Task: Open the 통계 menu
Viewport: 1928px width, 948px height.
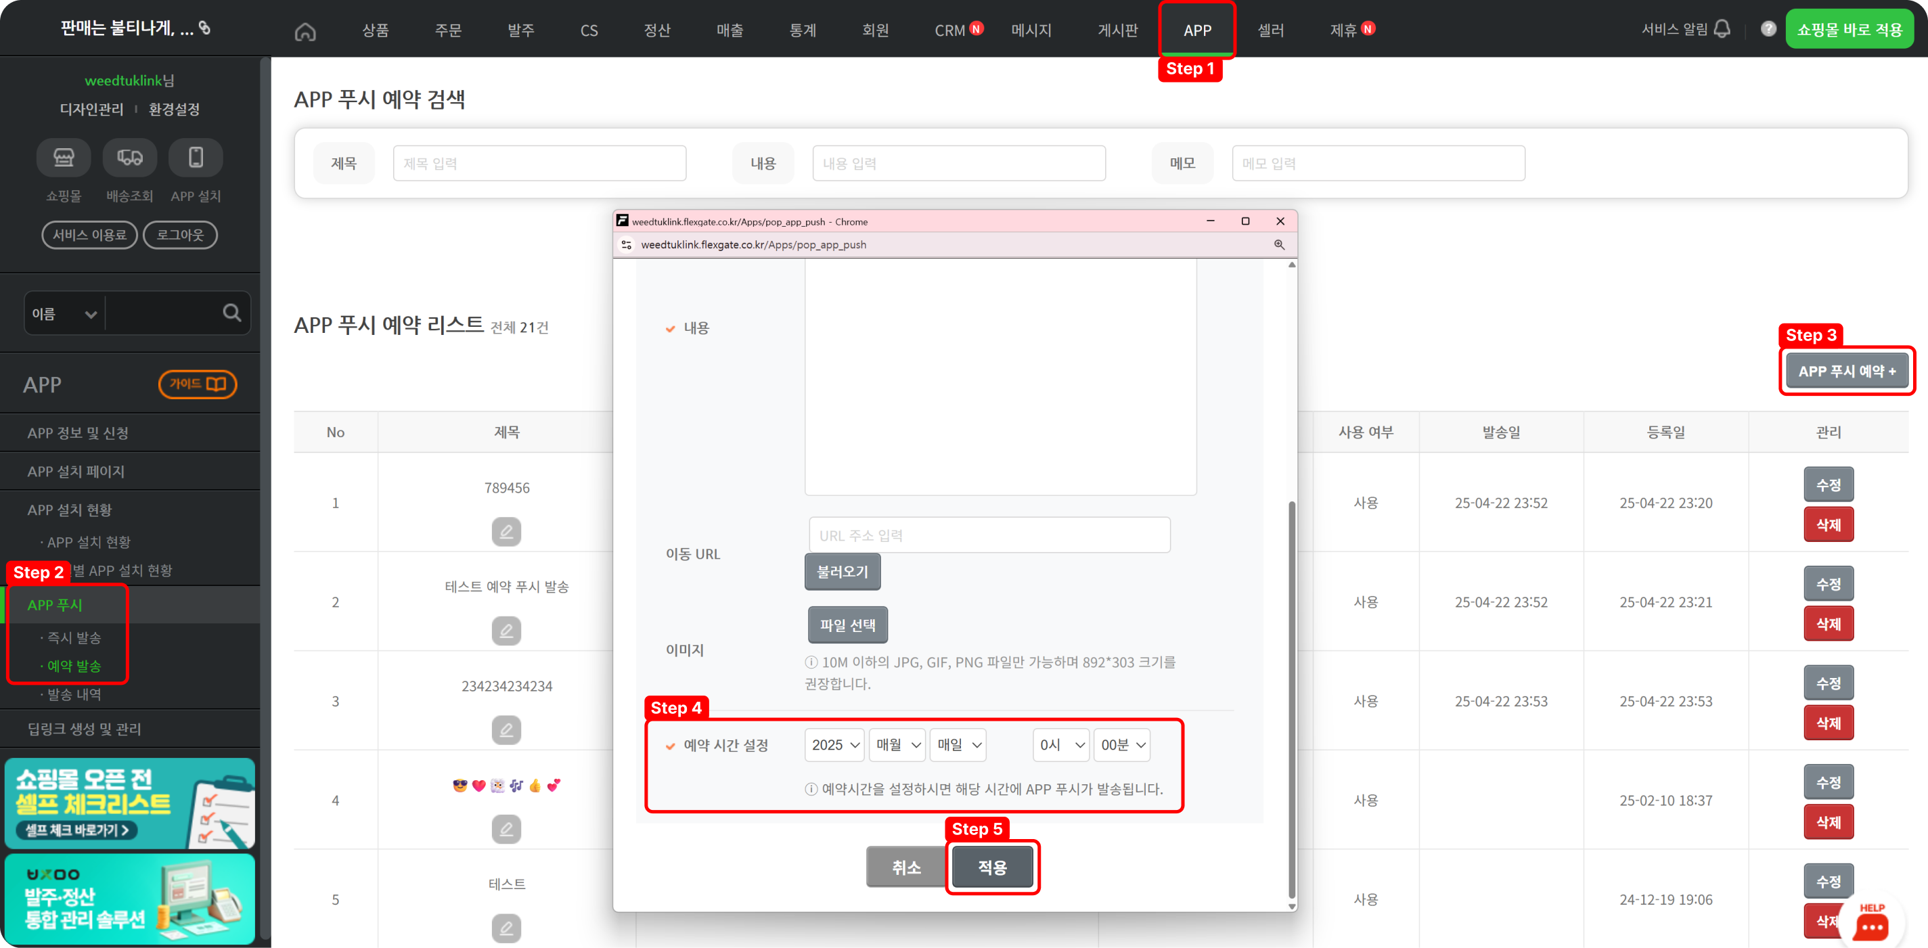Action: coord(803,30)
